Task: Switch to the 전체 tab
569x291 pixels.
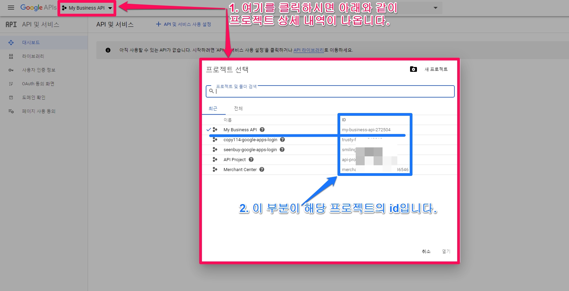Action: pyautogui.click(x=238, y=109)
